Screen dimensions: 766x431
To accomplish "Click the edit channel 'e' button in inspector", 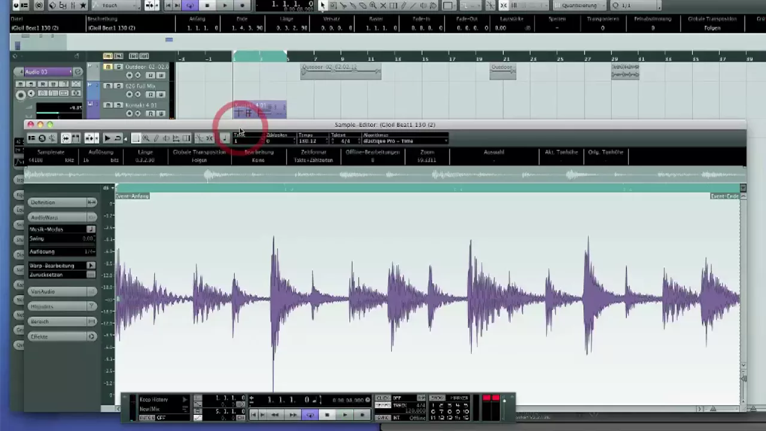I will click(78, 72).
